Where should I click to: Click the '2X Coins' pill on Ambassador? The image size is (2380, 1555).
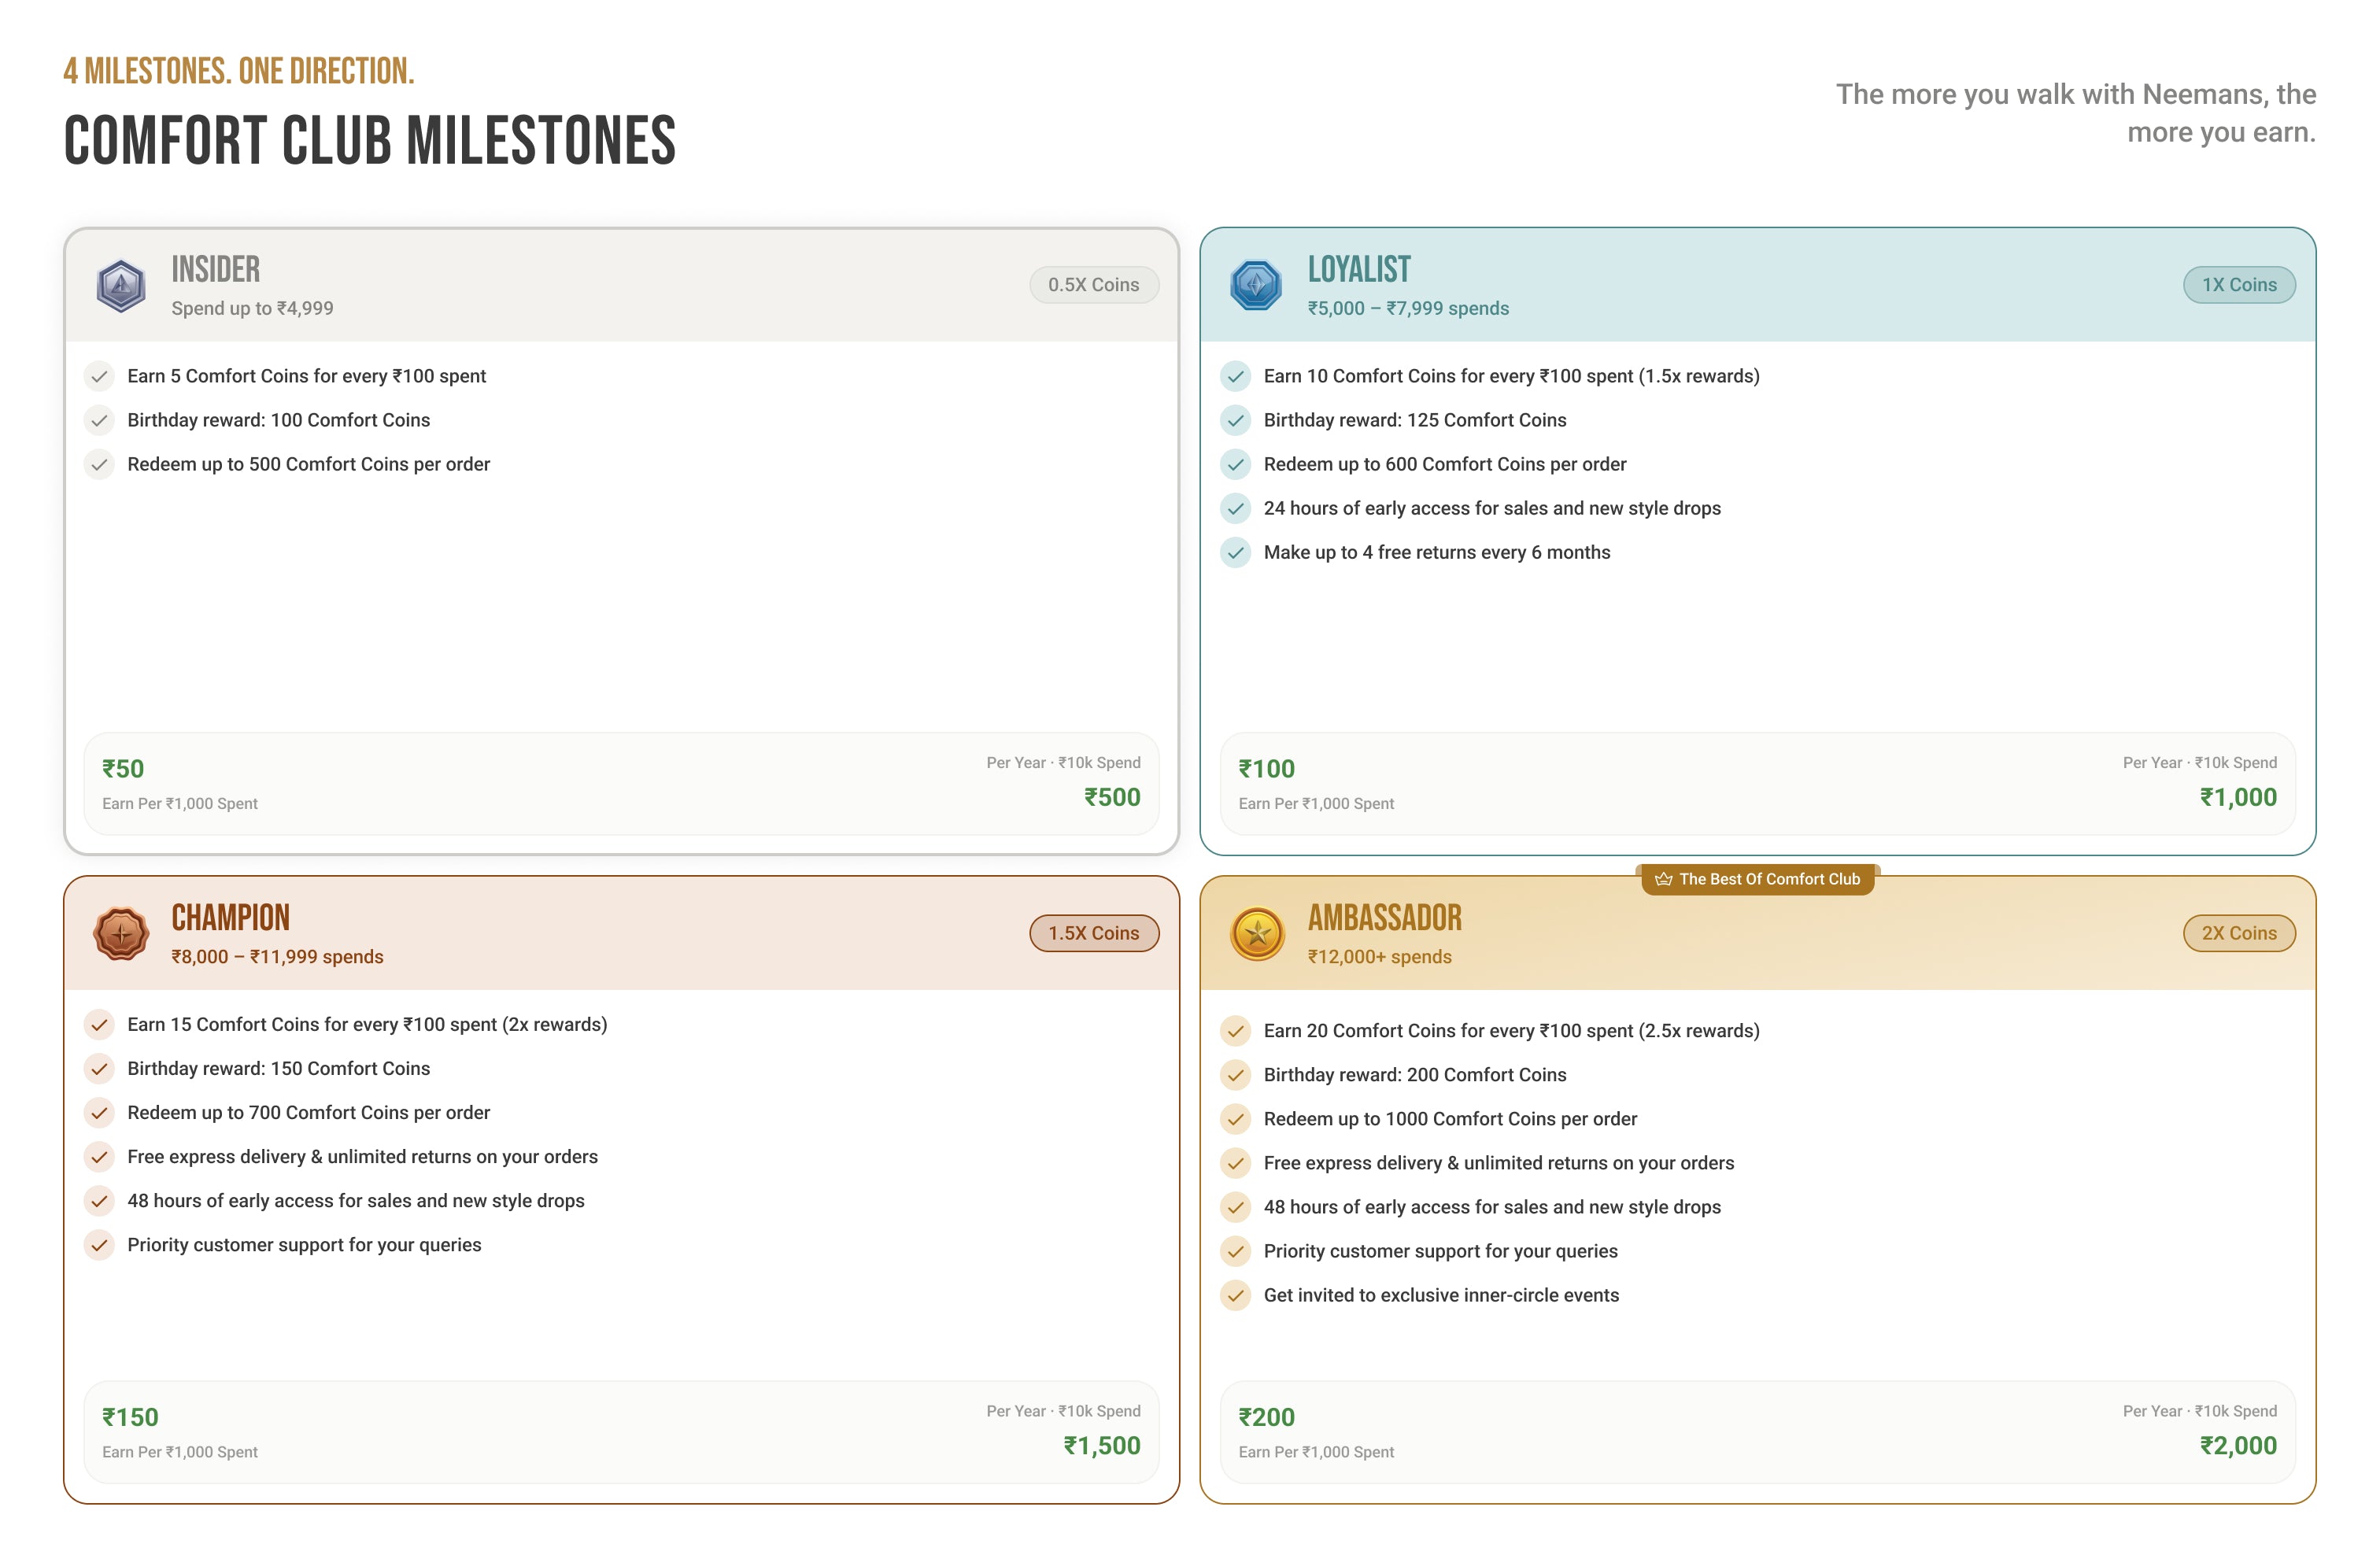coord(2239,933)
